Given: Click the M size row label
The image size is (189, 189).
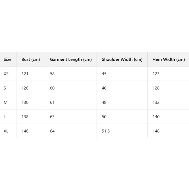Looking at the screenshot, I should tap(6, 102).
